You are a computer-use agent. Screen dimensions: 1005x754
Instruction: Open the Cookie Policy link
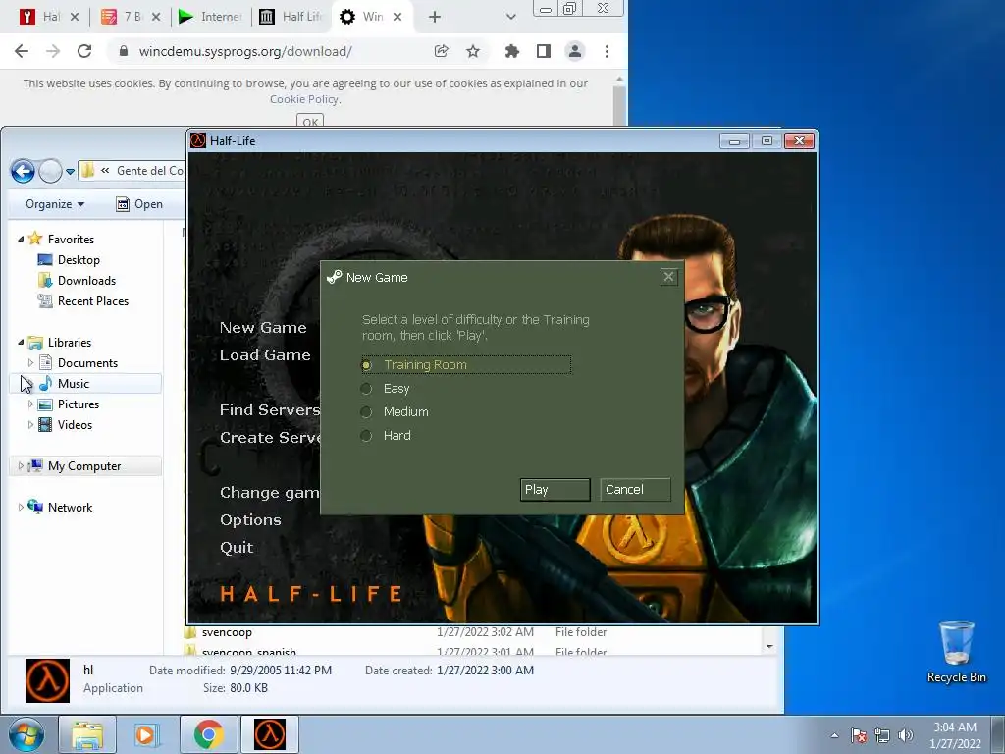(x=304, y=99)
